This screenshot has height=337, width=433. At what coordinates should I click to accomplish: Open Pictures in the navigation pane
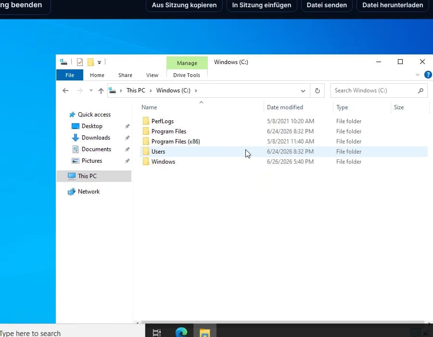pos(92,161)
